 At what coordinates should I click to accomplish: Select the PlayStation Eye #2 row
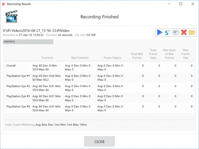point(99,88)
